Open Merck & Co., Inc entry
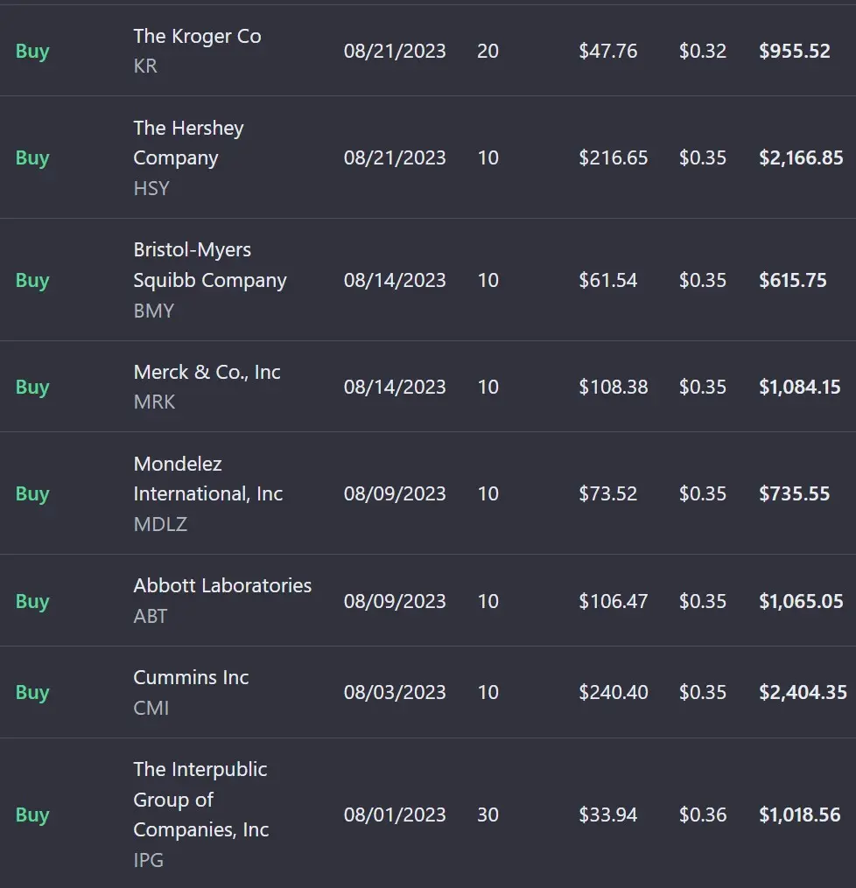 pos(207,372)
